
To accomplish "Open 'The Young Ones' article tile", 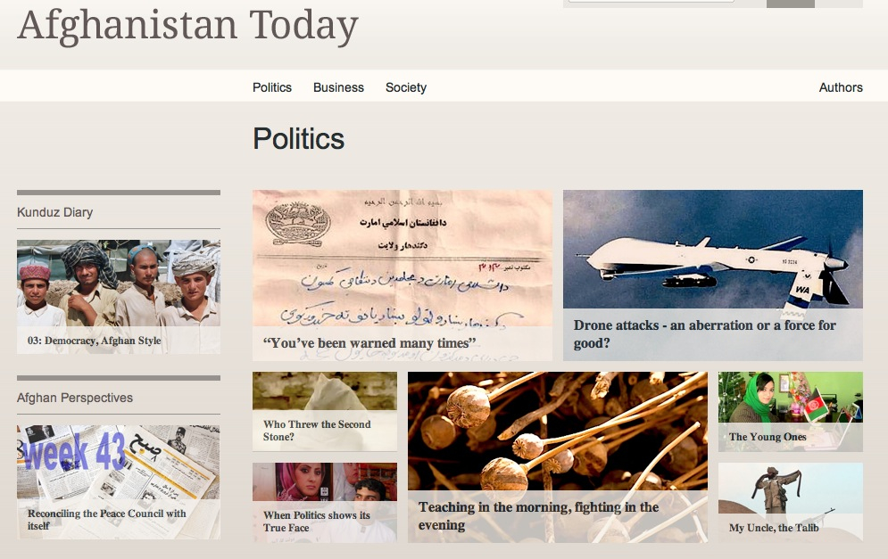I will pos(791,411).
